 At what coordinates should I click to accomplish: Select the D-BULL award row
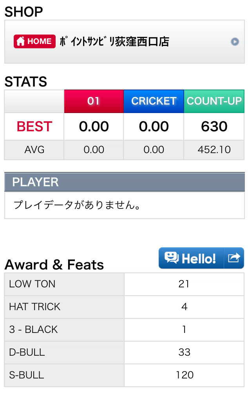tap(124, 353)
